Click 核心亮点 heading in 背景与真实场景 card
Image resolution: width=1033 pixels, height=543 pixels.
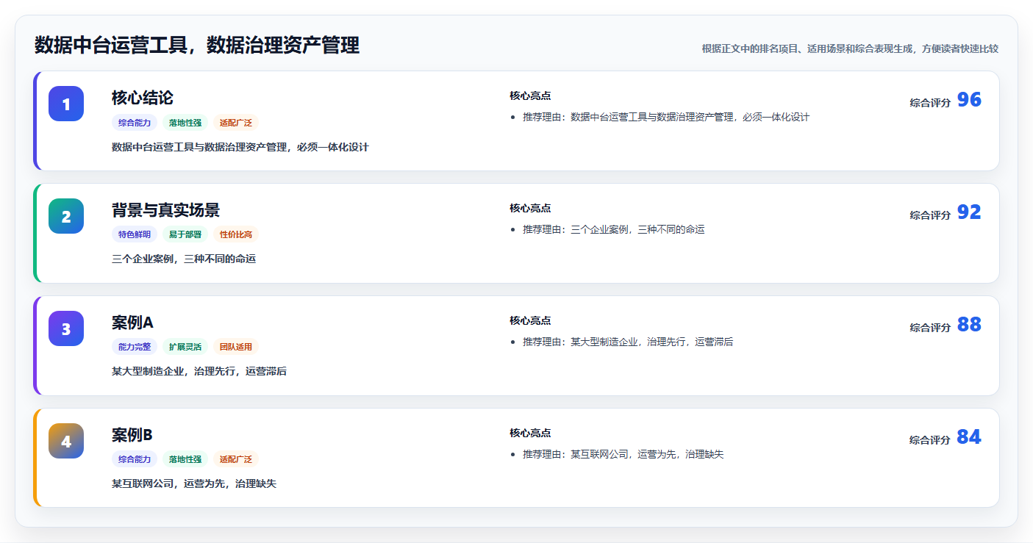[530, 209]
